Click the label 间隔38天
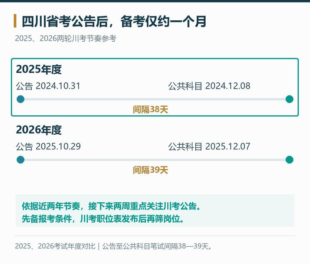 (151, 109)
